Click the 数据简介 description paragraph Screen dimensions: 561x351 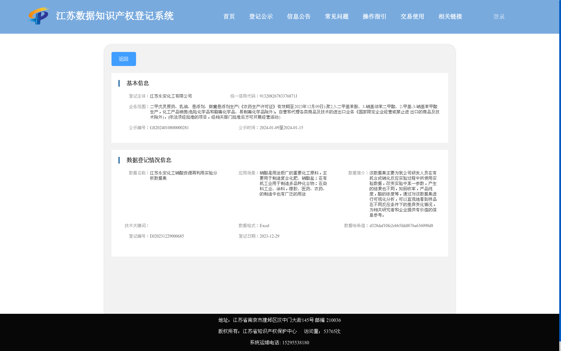(x=403, y=194)
